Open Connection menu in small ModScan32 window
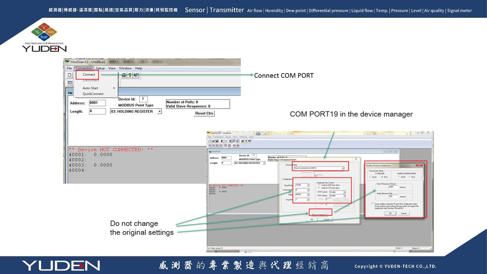This screenshot has width=487, height=274. 218,137
